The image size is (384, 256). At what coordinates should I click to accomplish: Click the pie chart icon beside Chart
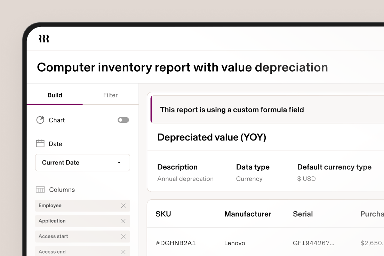41,120
